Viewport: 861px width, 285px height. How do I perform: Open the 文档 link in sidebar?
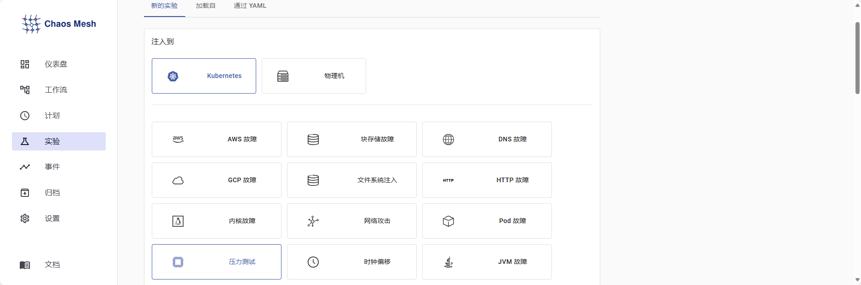pos(59,265)
